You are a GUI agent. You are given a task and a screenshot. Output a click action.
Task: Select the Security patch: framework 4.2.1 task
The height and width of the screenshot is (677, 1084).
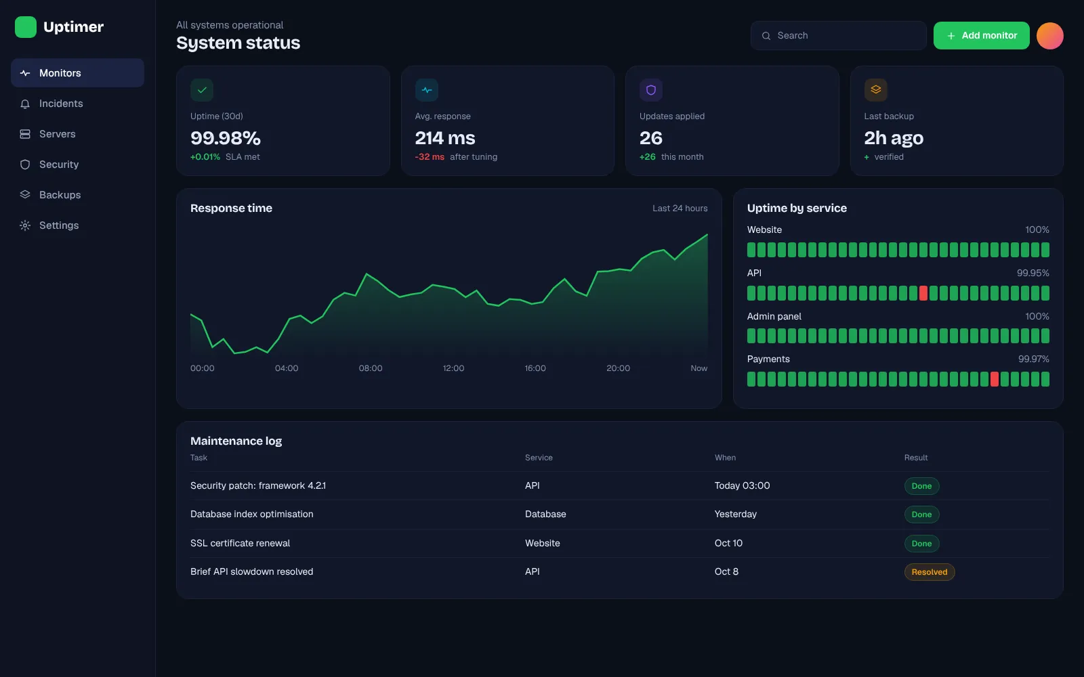coord(258,486)
